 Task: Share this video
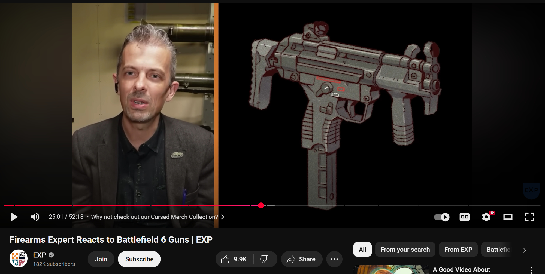301,259
